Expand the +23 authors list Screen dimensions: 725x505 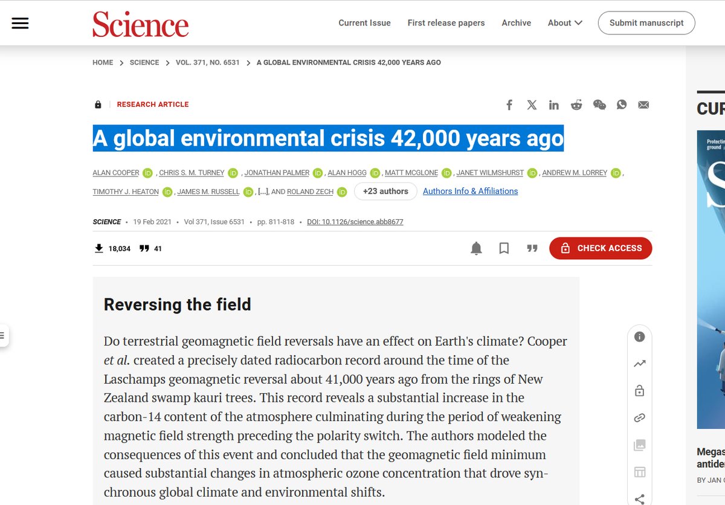point(385,191)
